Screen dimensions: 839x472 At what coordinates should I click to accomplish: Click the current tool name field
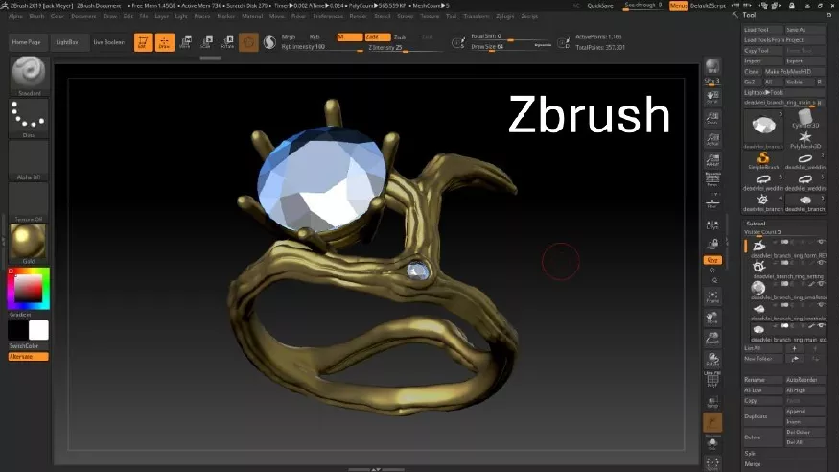pyautogui.click(x=781, y=103)
